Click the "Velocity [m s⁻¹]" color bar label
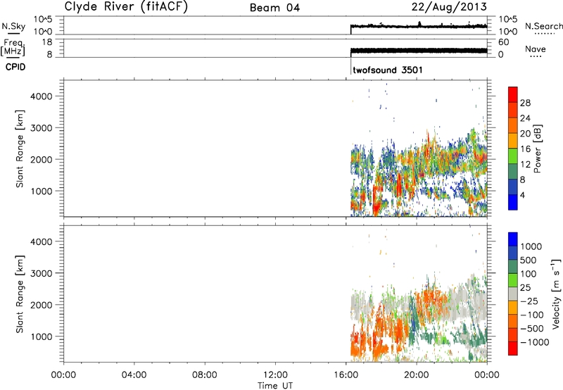Screen dimensions: 563x390 556,294
